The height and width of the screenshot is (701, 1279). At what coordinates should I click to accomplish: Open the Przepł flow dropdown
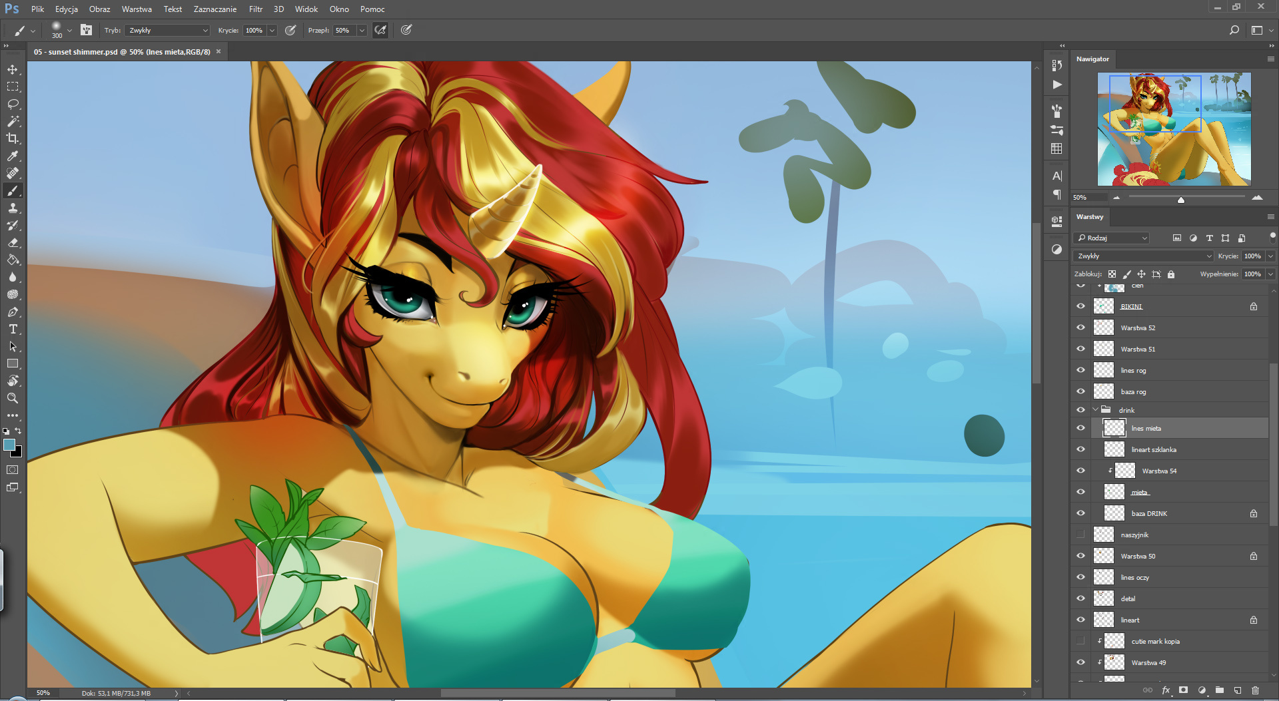[x=362, y=30]
